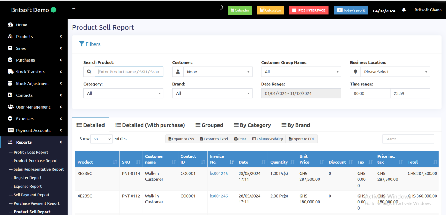The width and height of the screenshot is (446, 215).
Task: Launch the Calculator
Action: 270,10
